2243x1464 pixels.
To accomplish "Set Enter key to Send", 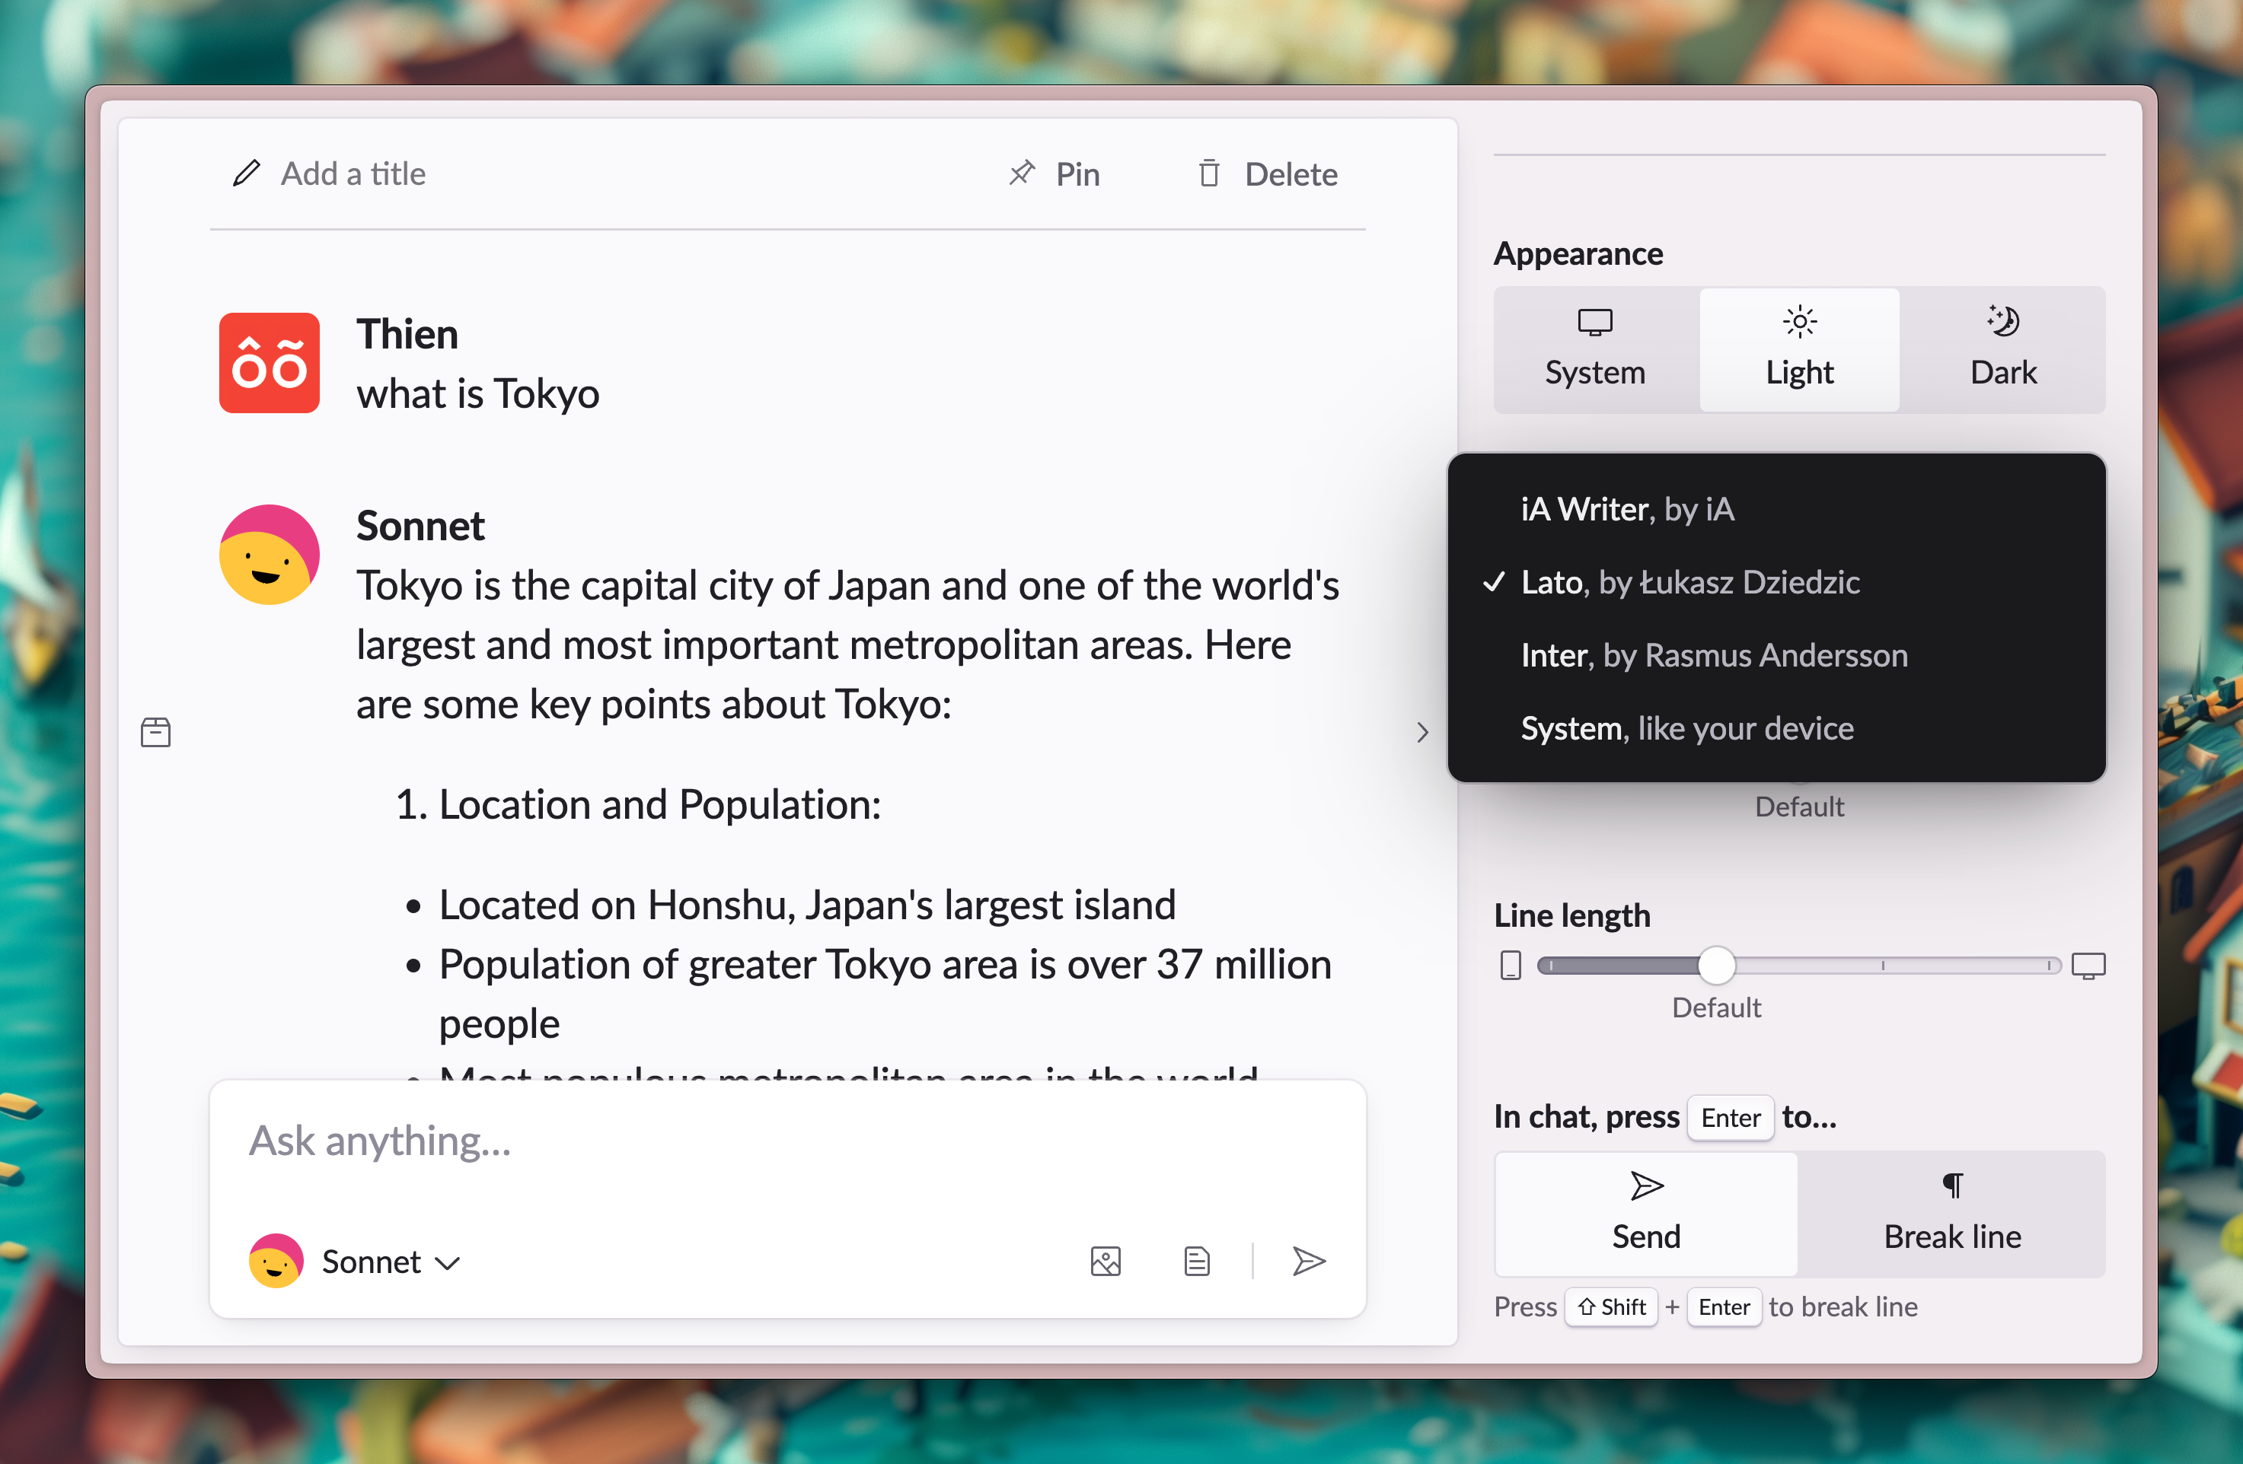I will (x=1646, y=1214).
